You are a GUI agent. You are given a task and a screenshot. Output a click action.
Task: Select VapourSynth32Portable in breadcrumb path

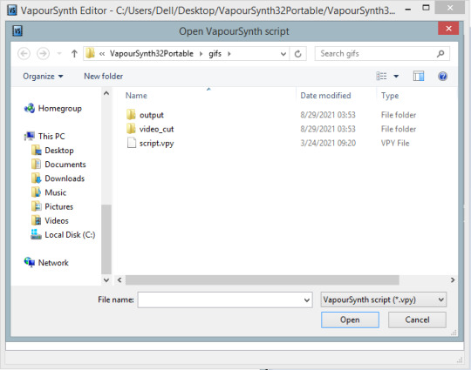click(152, 54)
